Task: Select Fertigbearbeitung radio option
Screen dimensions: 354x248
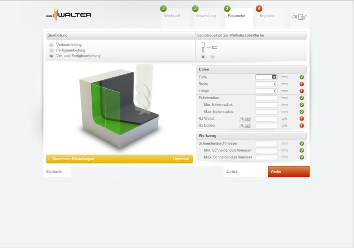Action: tap(51, 50)
